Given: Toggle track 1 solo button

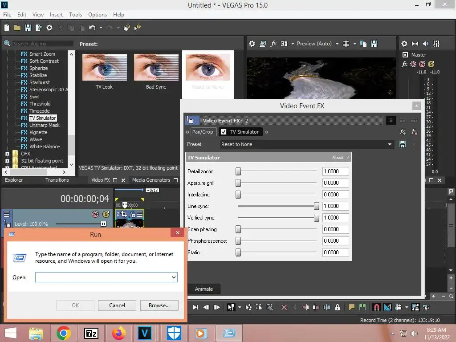Looking at the screenshot, I should click(106, 214).
